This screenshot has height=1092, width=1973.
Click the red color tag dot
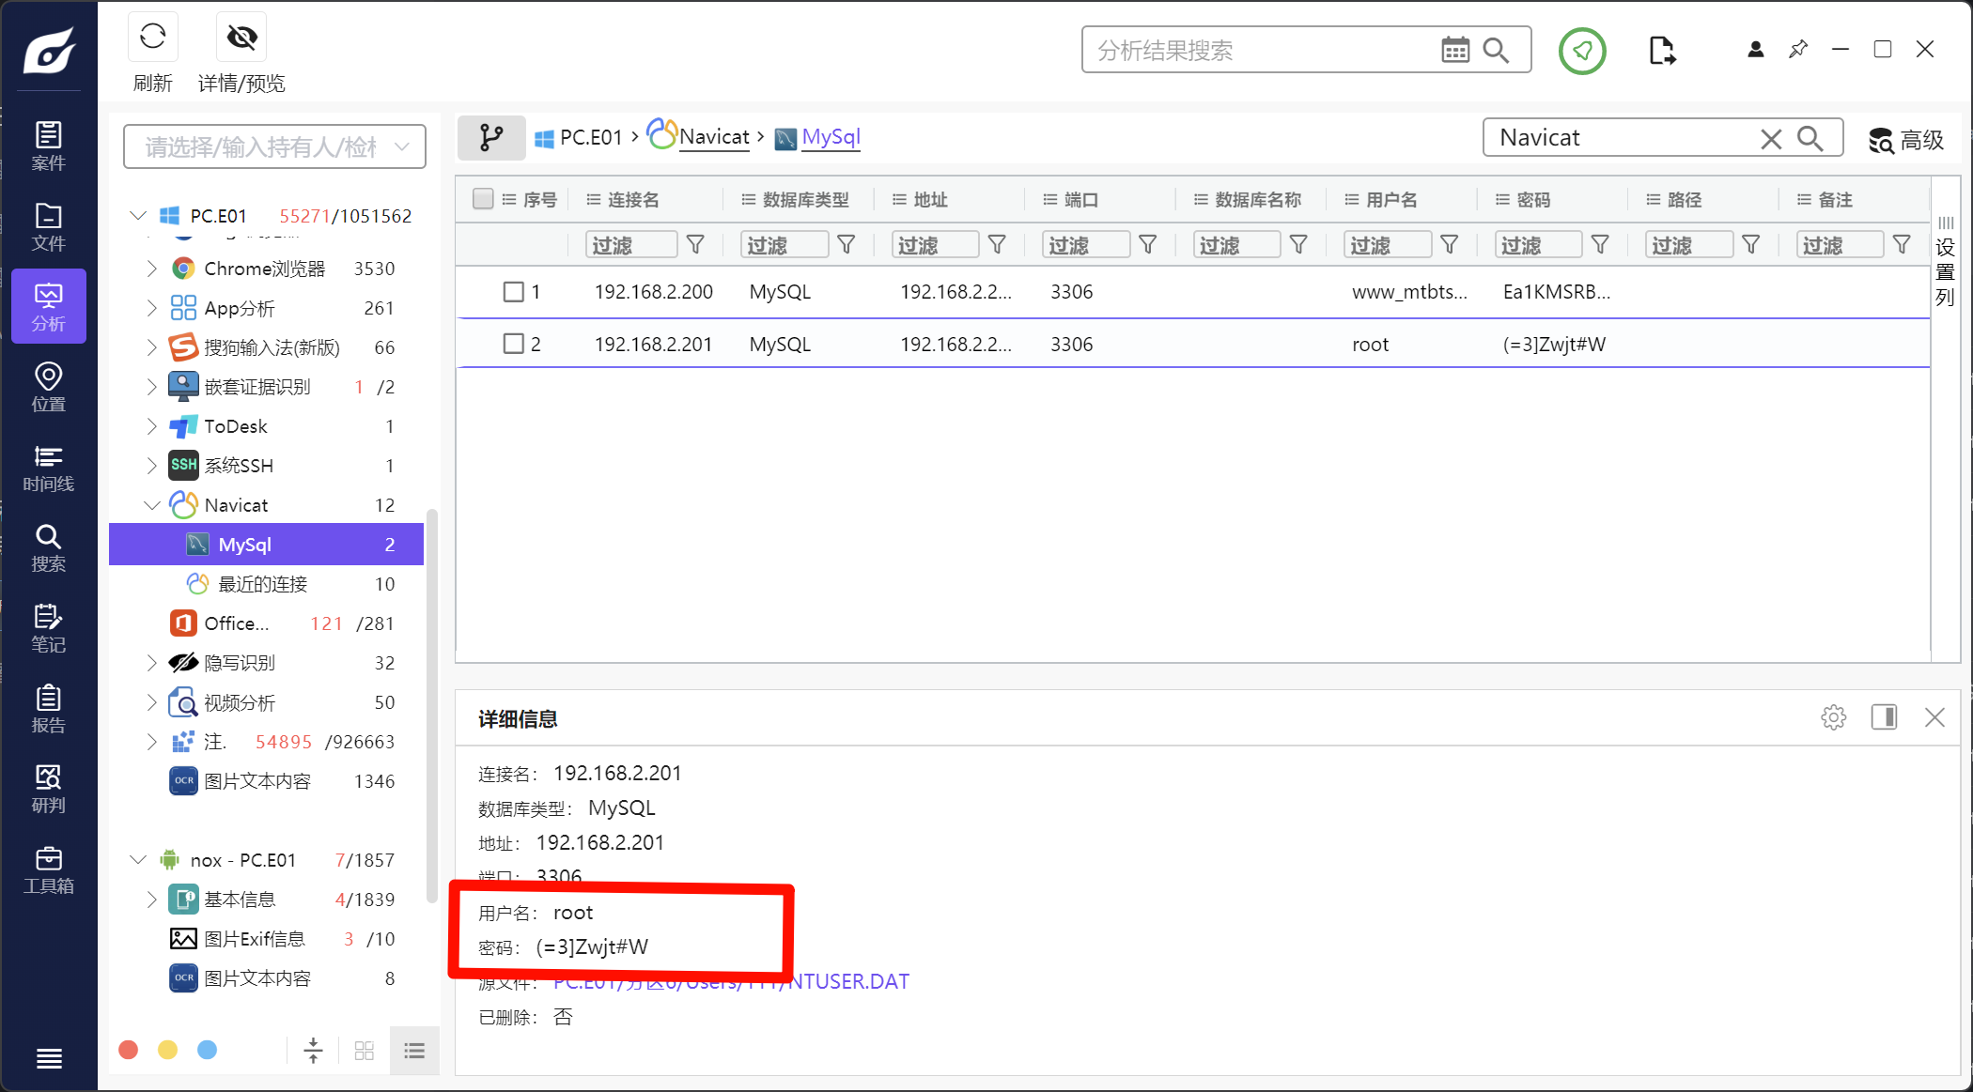tap(129, 1050)
